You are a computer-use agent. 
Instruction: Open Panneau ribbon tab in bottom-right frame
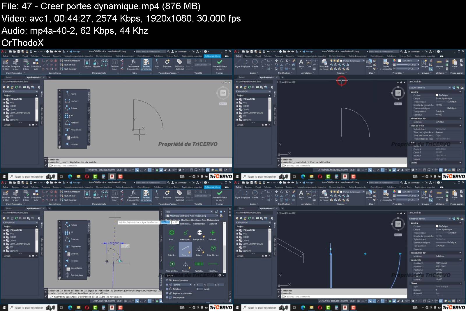coord(279,187)
